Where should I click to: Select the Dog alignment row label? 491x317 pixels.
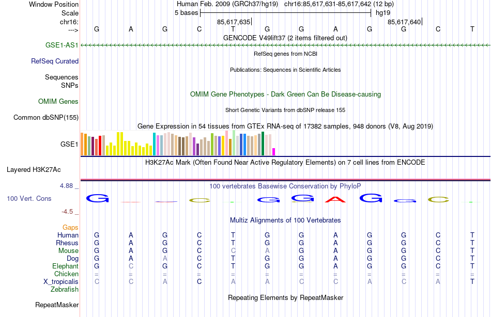(72, 259)
